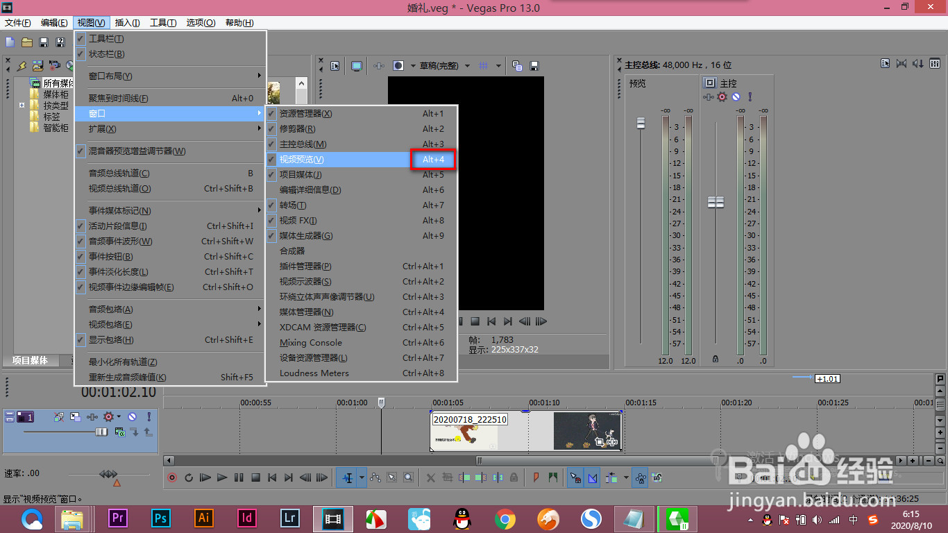The width and height of the screenshot is (948, 533).
Task: Click Mute icon on video track 1
Action: [x=132, y=416]
